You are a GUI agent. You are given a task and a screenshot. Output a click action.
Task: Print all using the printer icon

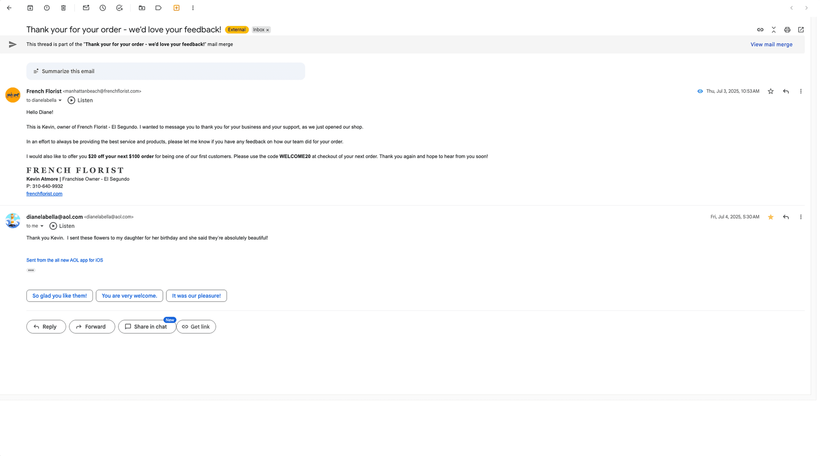(x=787, y=30)
